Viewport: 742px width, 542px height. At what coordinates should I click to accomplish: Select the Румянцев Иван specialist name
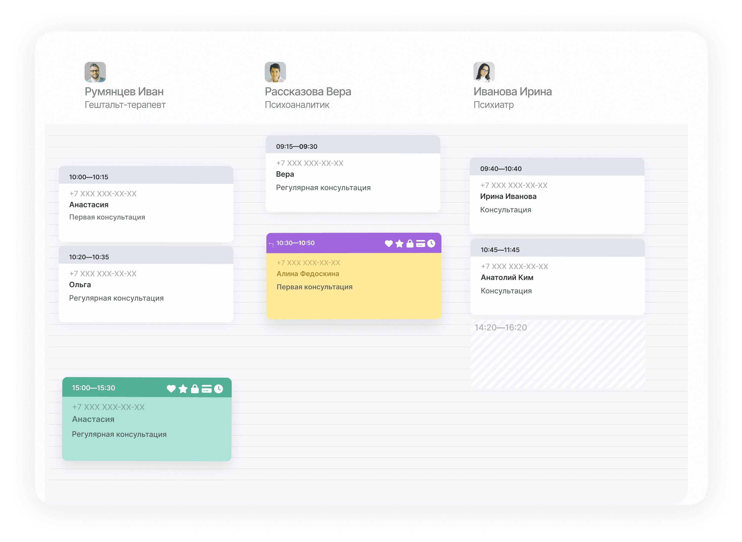pos(124,91)
